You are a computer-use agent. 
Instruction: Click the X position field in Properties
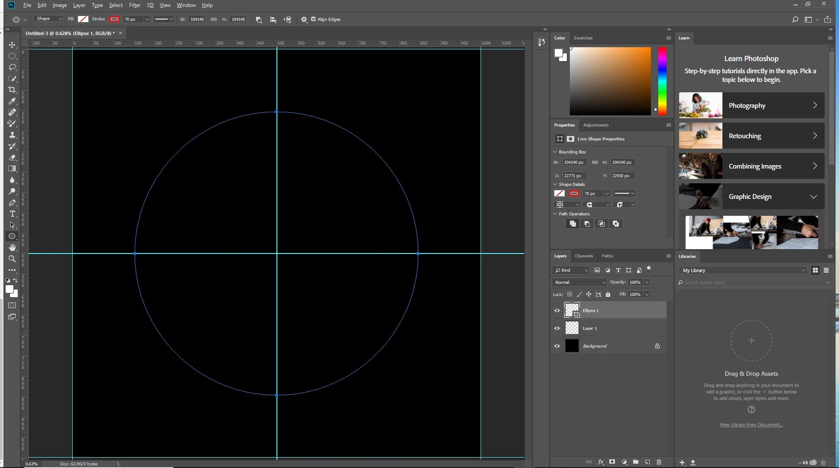click(574, 175)
